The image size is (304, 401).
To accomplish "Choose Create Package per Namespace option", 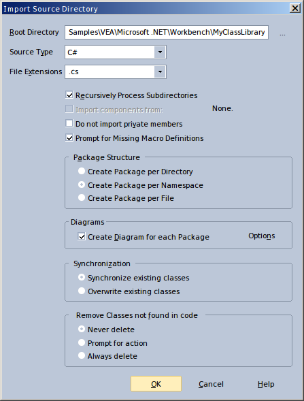I will (x=82, y=185).
